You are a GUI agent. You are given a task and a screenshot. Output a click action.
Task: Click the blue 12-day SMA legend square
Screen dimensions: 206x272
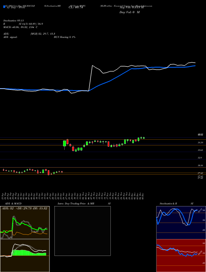point(4,7)
